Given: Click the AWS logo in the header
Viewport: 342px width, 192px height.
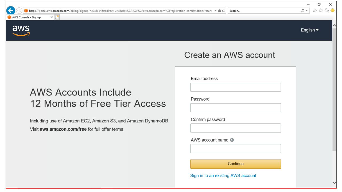Looking at the screenshot, I should coord(21,30).
